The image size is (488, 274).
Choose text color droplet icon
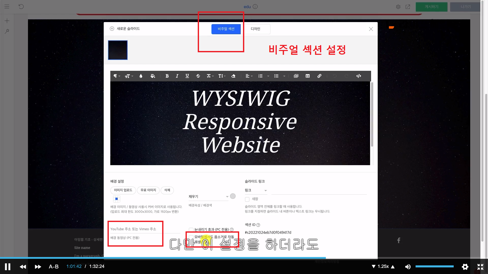pos(141,76)
